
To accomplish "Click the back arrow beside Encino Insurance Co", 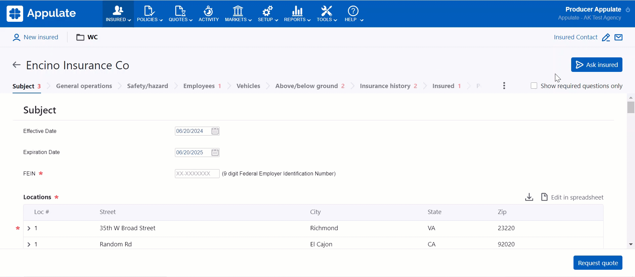I will coord(17,65).
